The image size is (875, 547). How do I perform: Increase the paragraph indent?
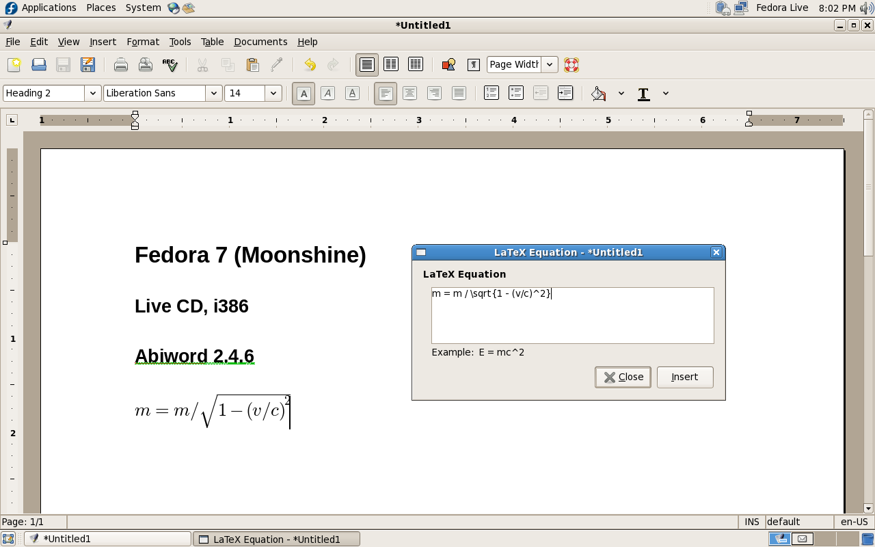(x=565, y=93)
